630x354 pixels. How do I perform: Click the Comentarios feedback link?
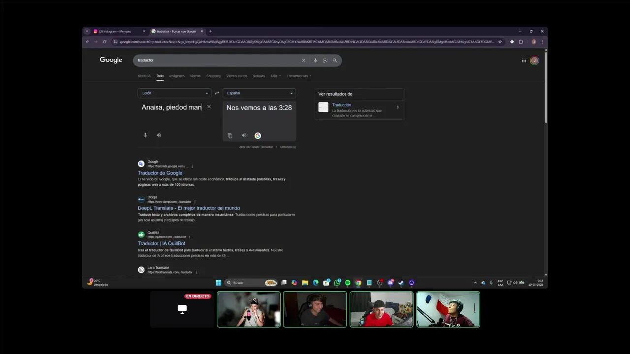(288, 147)
